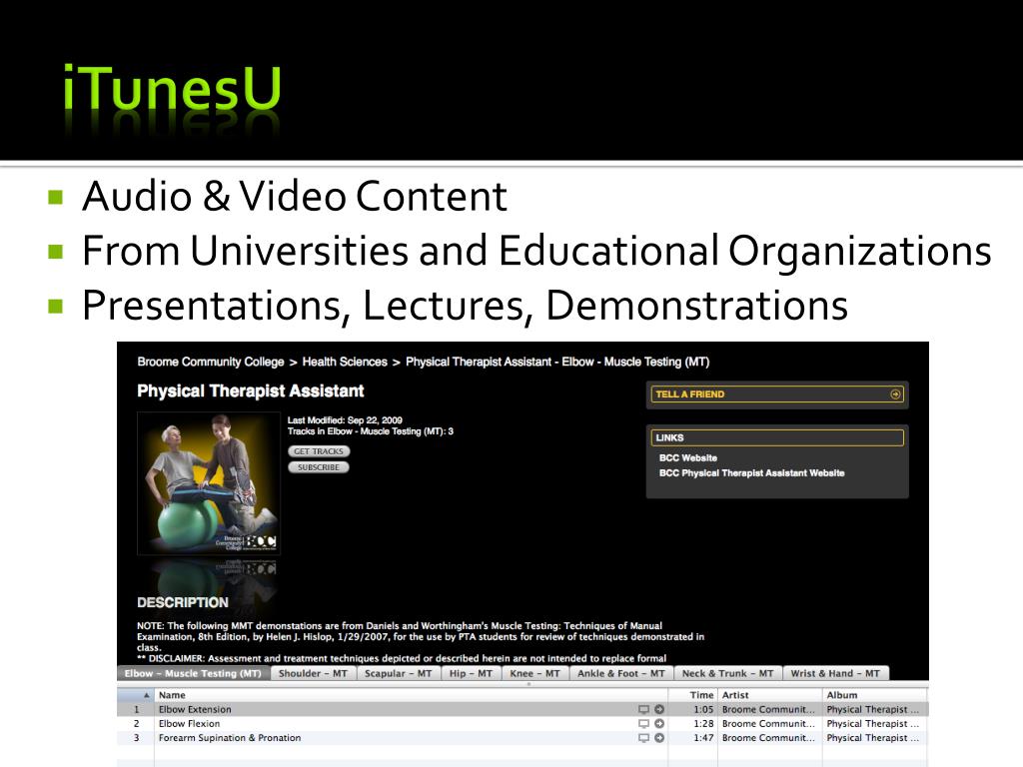Select the Elbow Flexion track name
This screenshot has width=1023, height=767.
[x=189, y=724]
